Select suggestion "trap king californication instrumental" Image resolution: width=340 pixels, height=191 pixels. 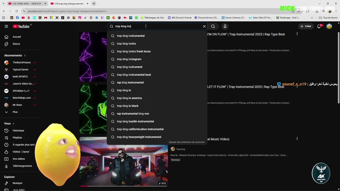coord(157,129)
